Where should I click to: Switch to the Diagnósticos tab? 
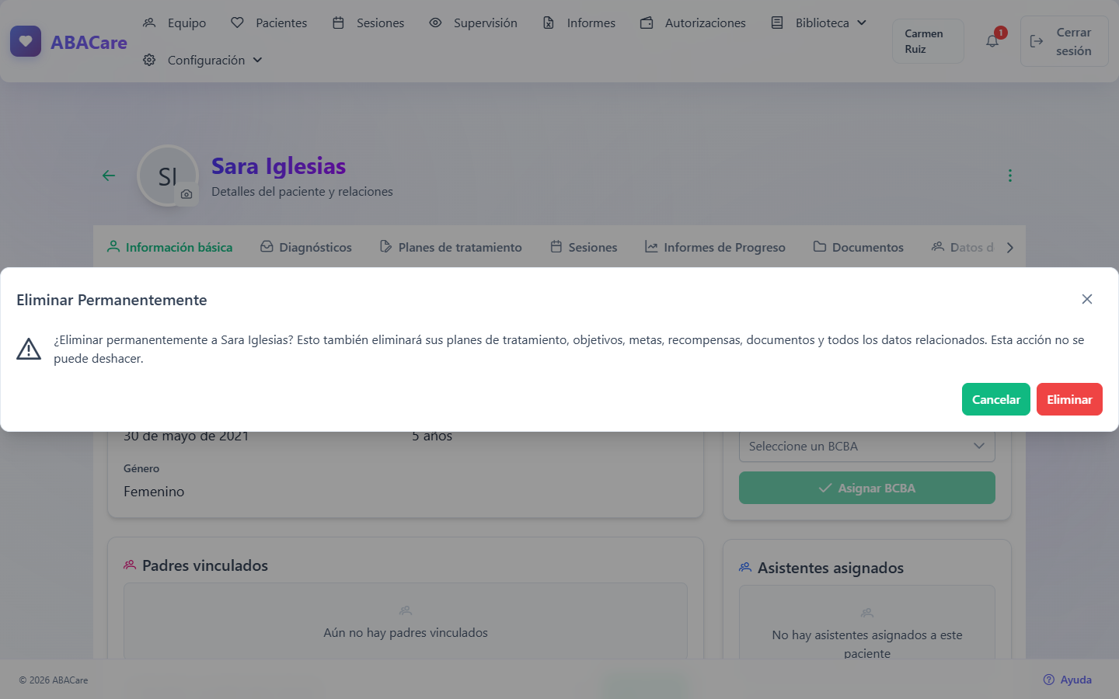[306, 247]
